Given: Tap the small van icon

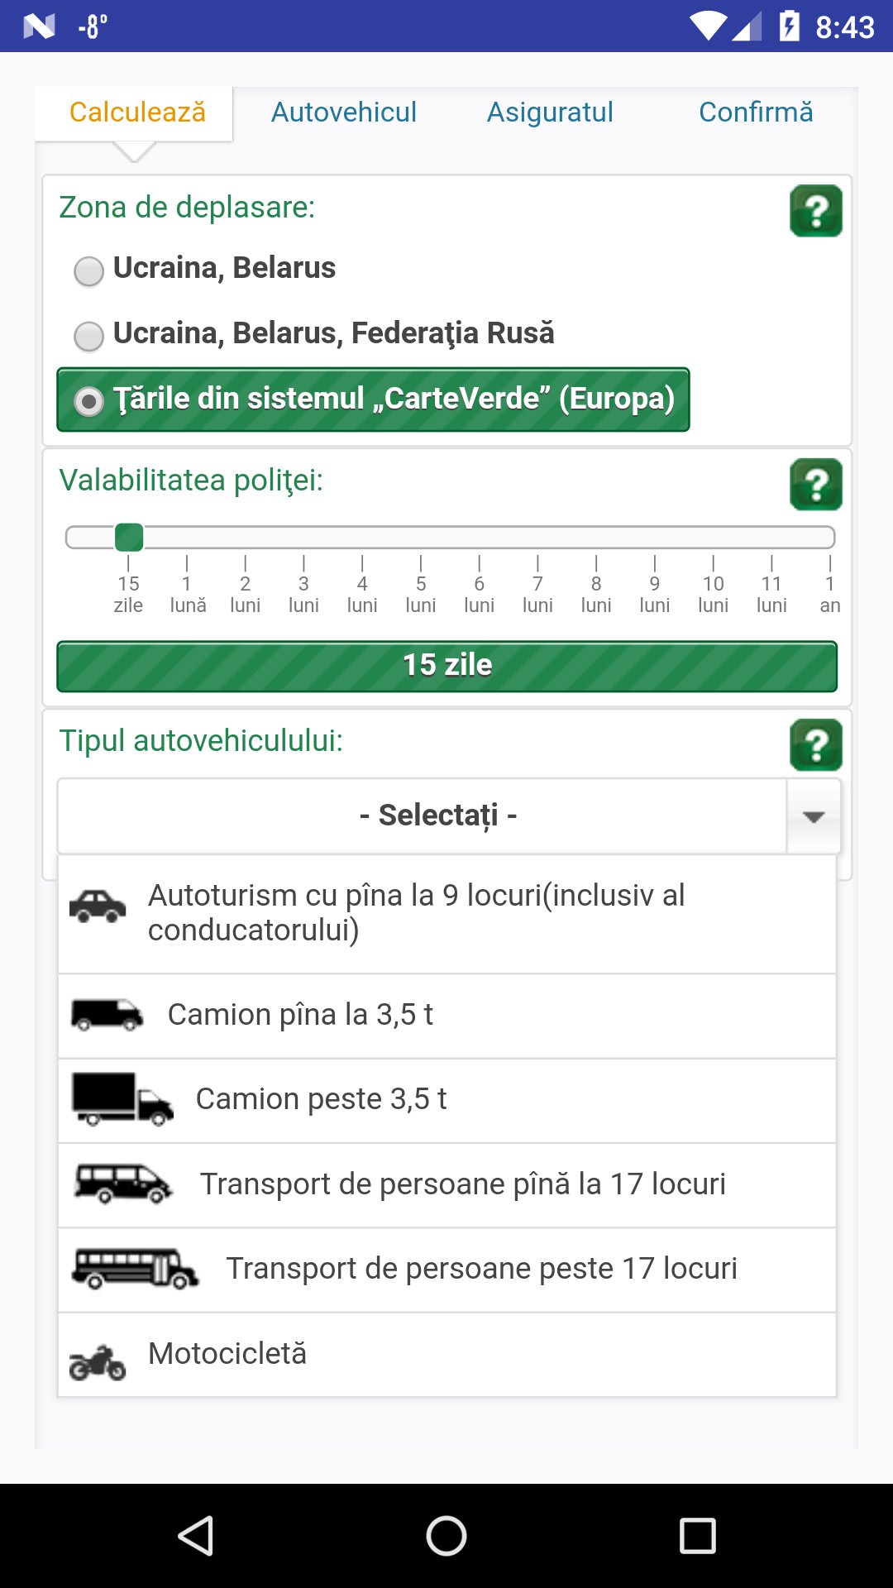Looking at the screenshot, I should [107, 1015].
